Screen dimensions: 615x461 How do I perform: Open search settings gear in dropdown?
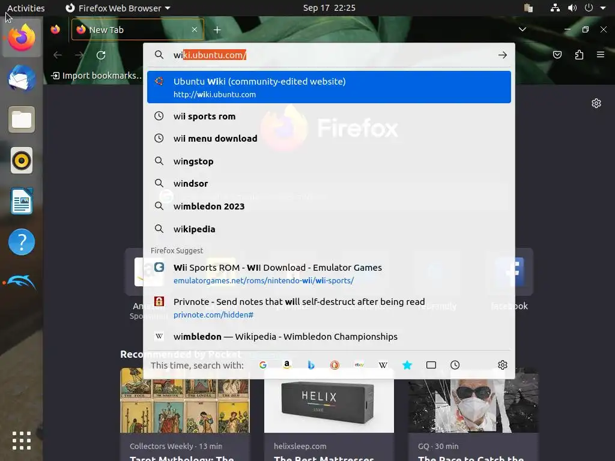pos(503,365)
